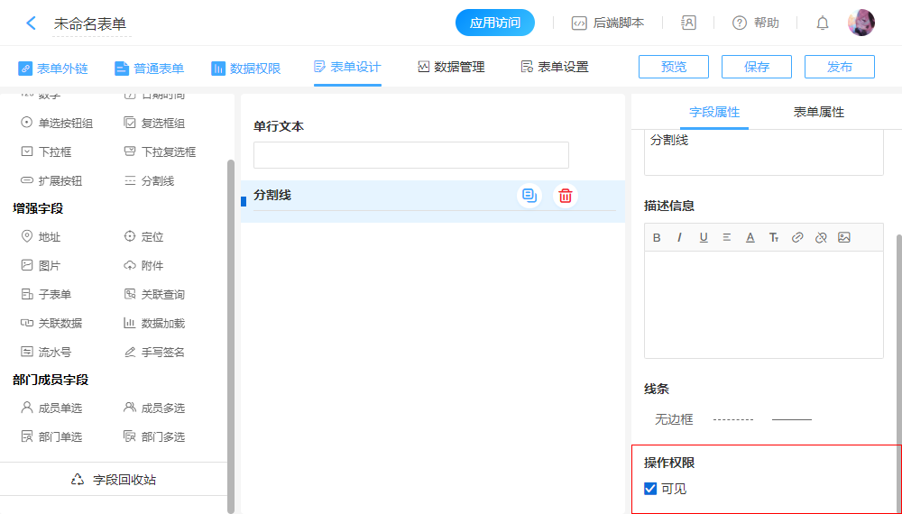
Task: Click the 发布 button
Action: (x=840, y=67)
